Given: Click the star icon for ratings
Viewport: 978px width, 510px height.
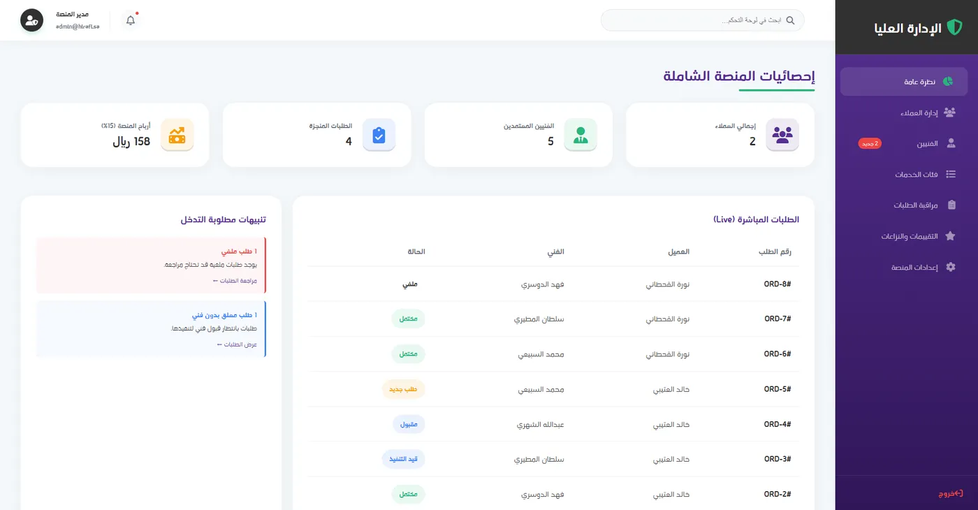Looking at the screenshot, I should pyautogui.click(x=950, y=236).
